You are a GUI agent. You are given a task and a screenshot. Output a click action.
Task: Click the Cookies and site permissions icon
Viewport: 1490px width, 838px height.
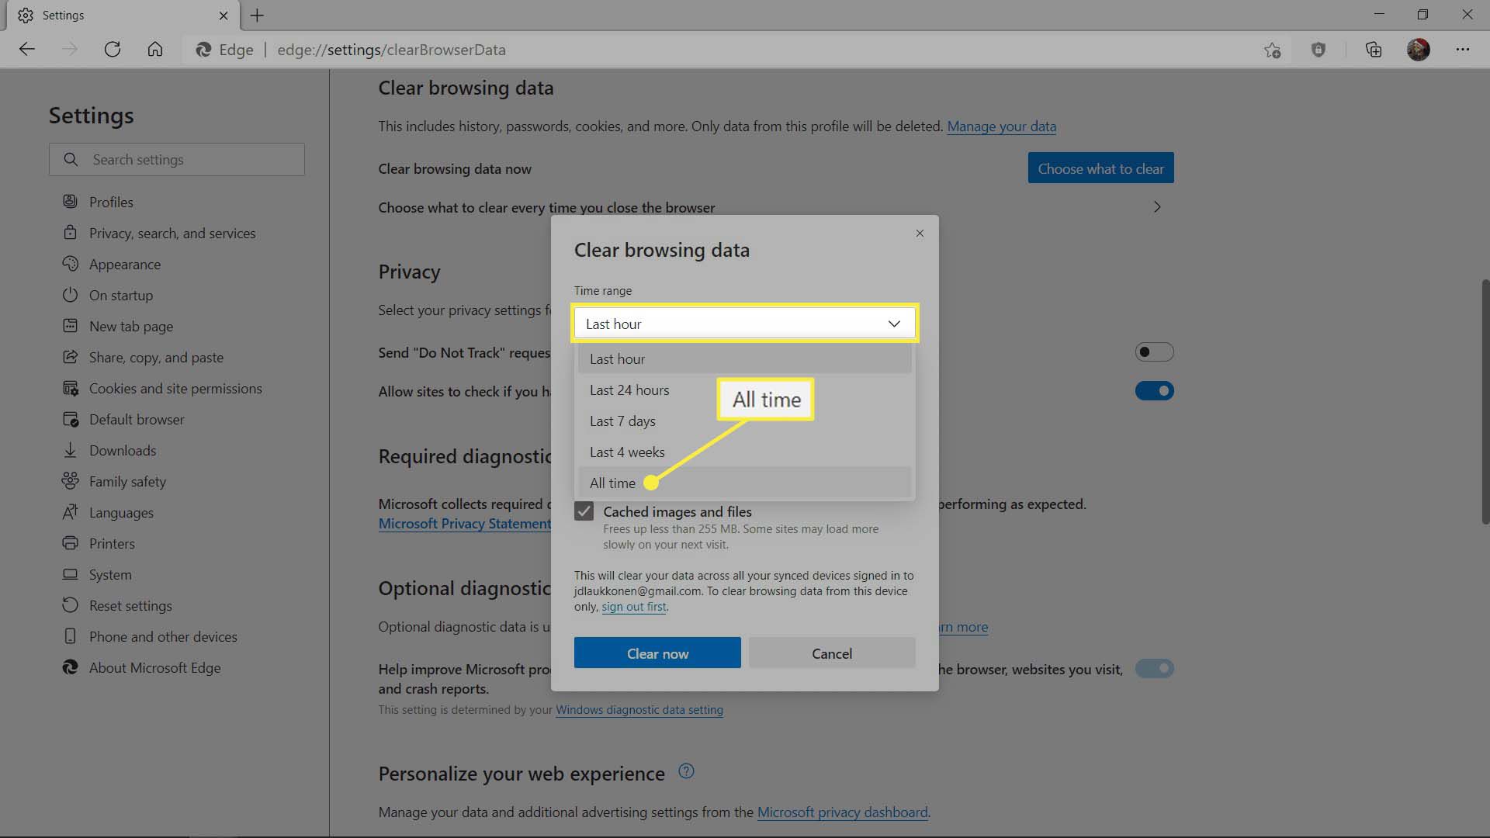(71, 388)
